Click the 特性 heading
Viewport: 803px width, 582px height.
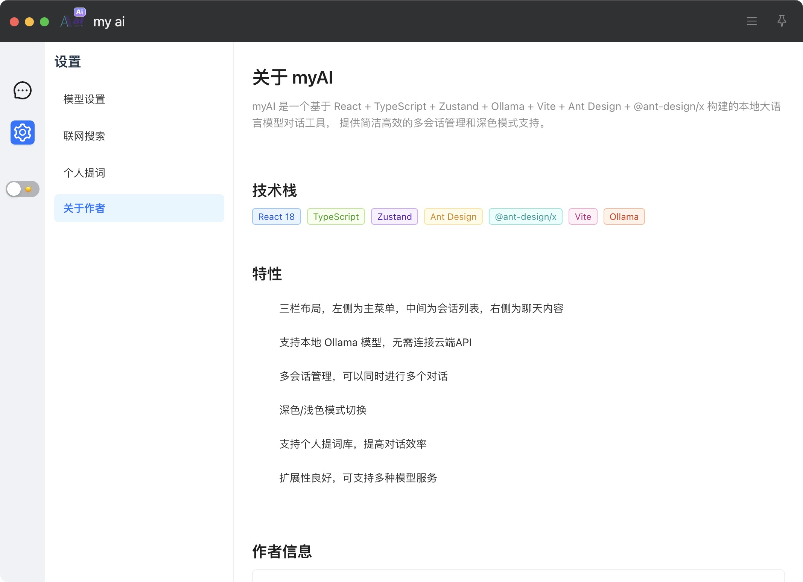[x=267, y=274]
